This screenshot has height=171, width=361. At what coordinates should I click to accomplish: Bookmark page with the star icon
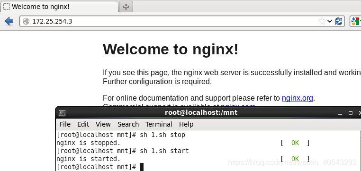[x=322, y=21]
